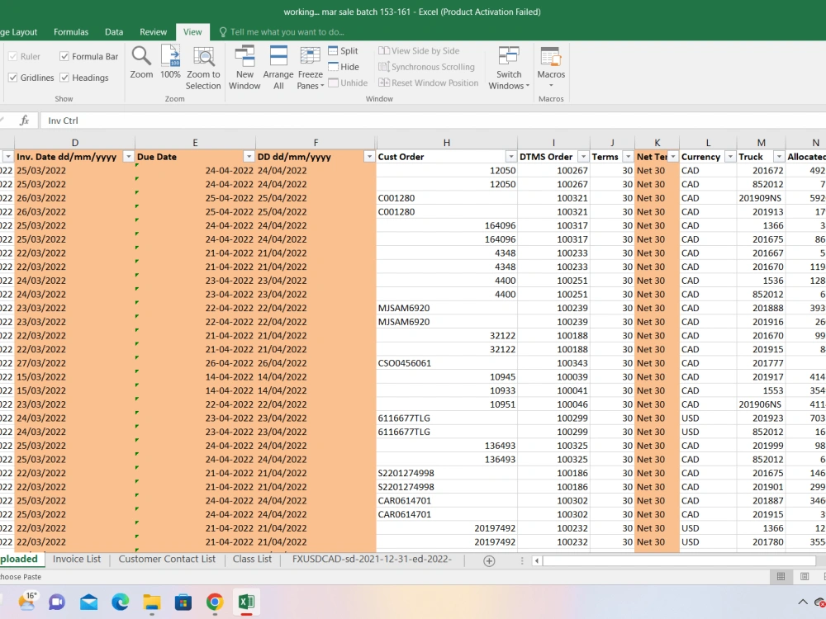Viewport: 826px width, 619px height.
Task: Add a new sheet with plus button
Action: click(x=489, y=561)
